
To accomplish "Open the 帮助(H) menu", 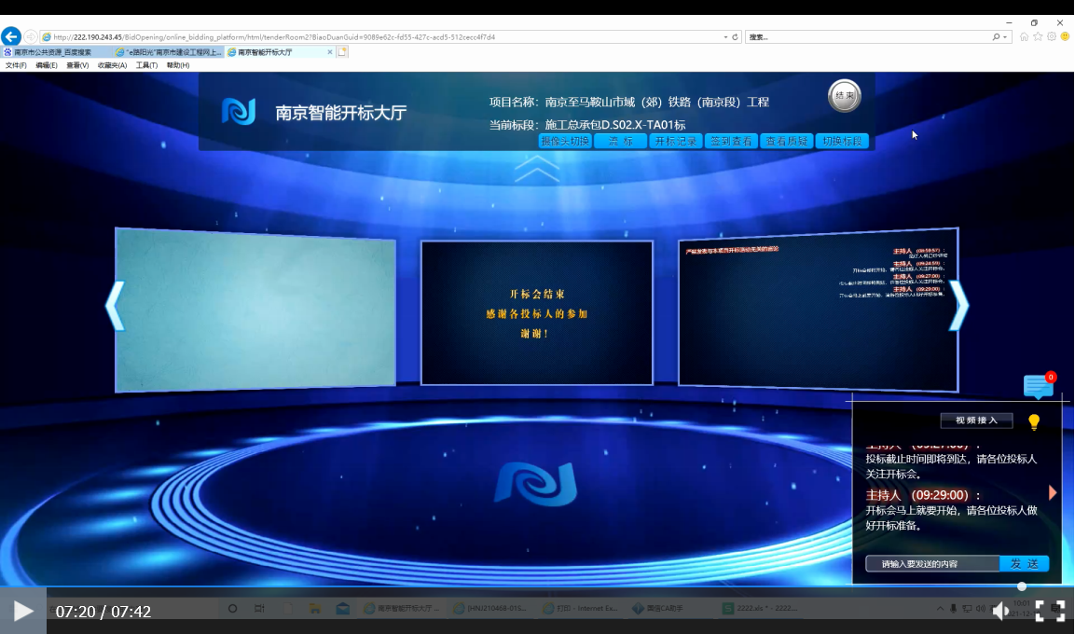I will (x=177, y=66).
